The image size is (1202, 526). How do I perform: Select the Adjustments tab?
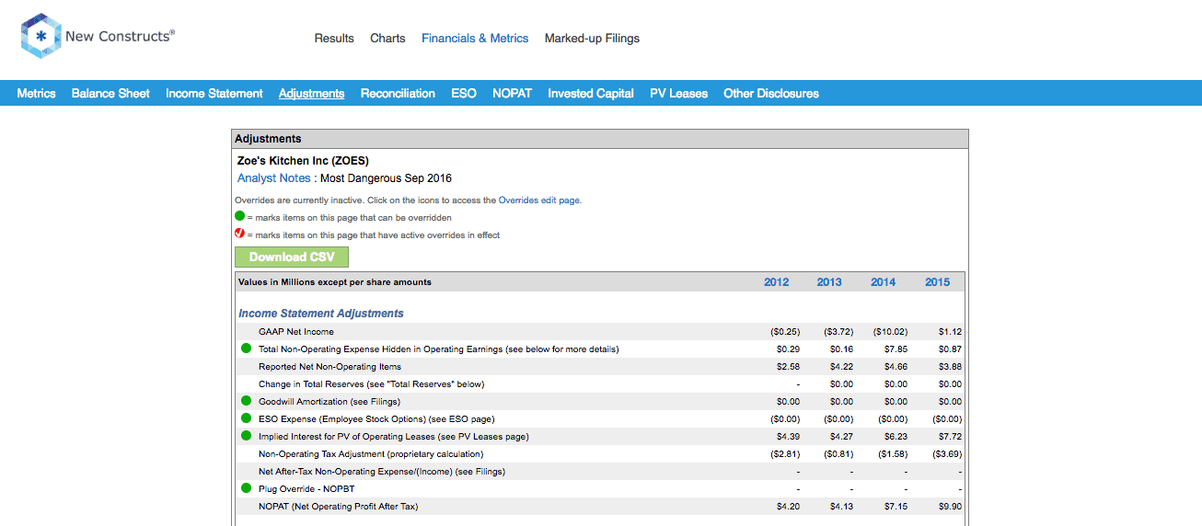point(312,93)
